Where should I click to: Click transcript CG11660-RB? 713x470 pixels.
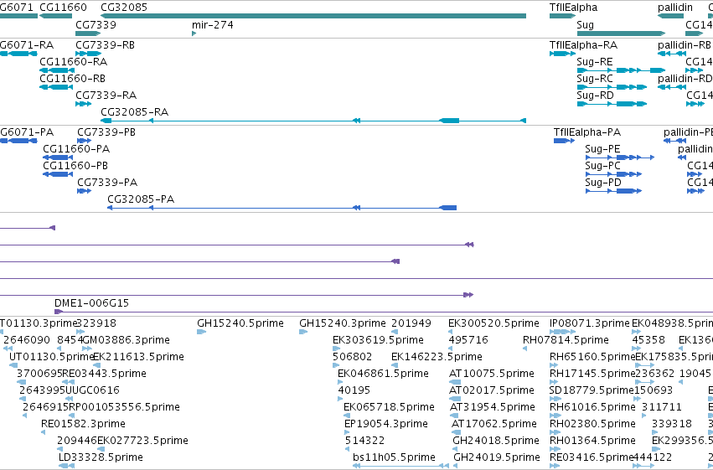[x=72, y=79]
